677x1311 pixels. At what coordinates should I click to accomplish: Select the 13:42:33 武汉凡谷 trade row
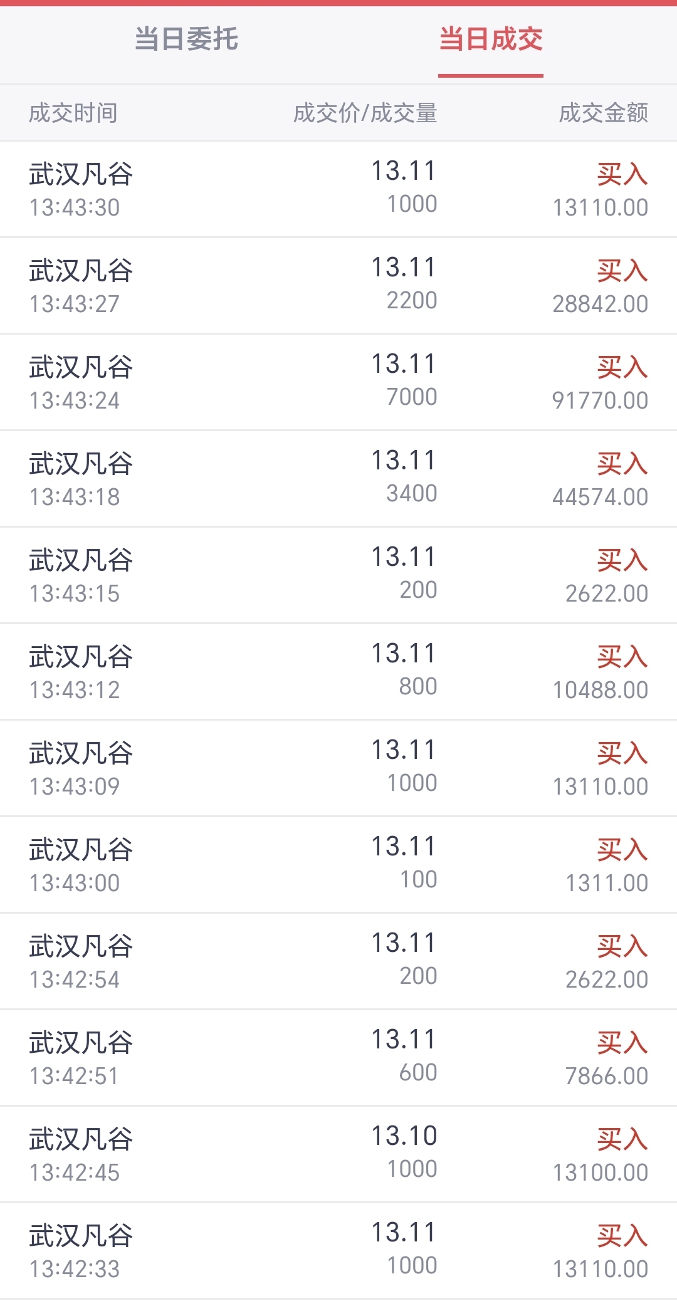coord(338,1250)
